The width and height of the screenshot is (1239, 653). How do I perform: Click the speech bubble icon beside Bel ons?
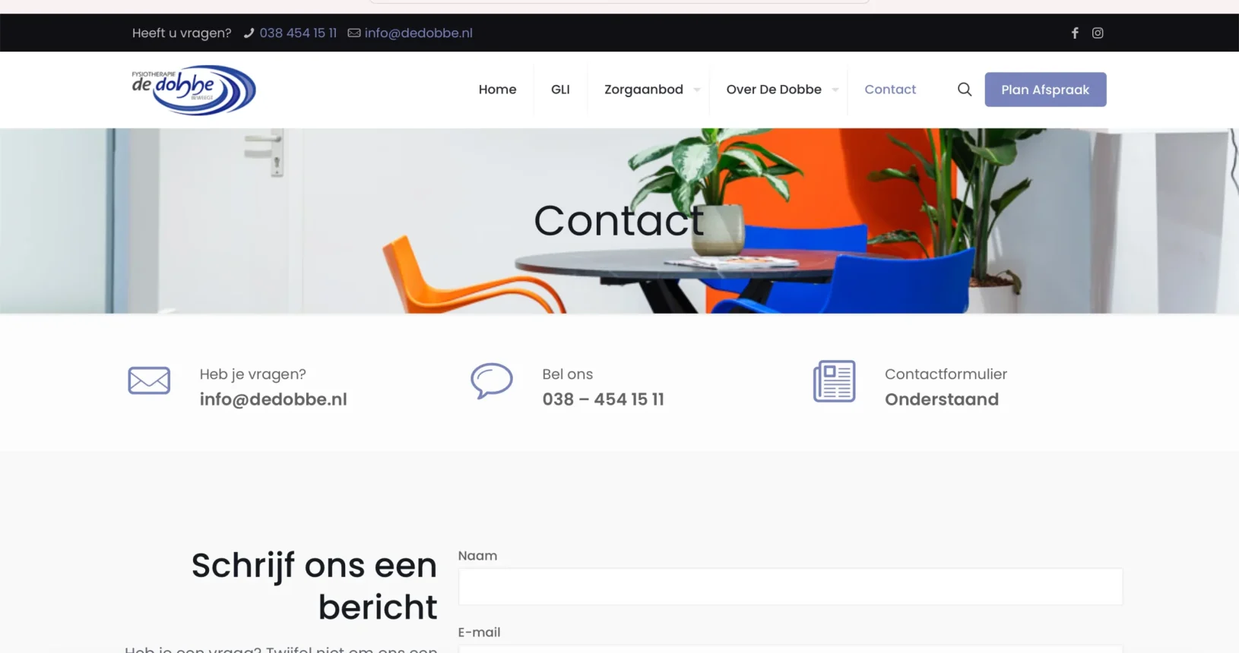tap(491, 380)
